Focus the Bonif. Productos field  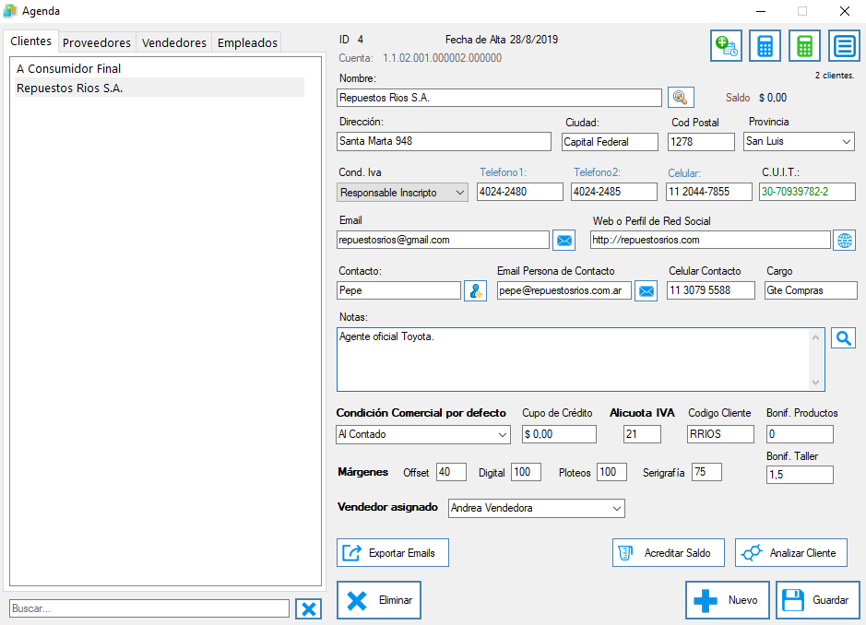pyautogui.click(x=800, y=434)
